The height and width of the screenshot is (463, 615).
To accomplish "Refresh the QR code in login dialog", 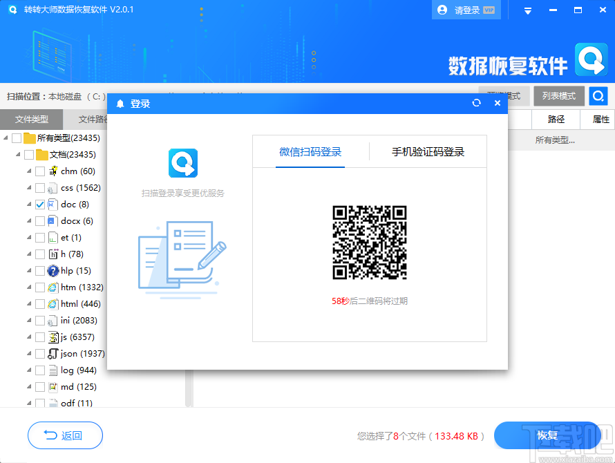I will tap(477, 103).
